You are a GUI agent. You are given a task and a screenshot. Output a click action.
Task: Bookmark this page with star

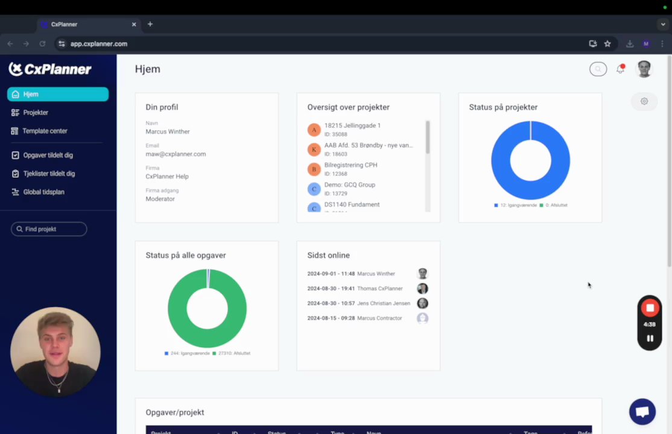click(607, 43)
